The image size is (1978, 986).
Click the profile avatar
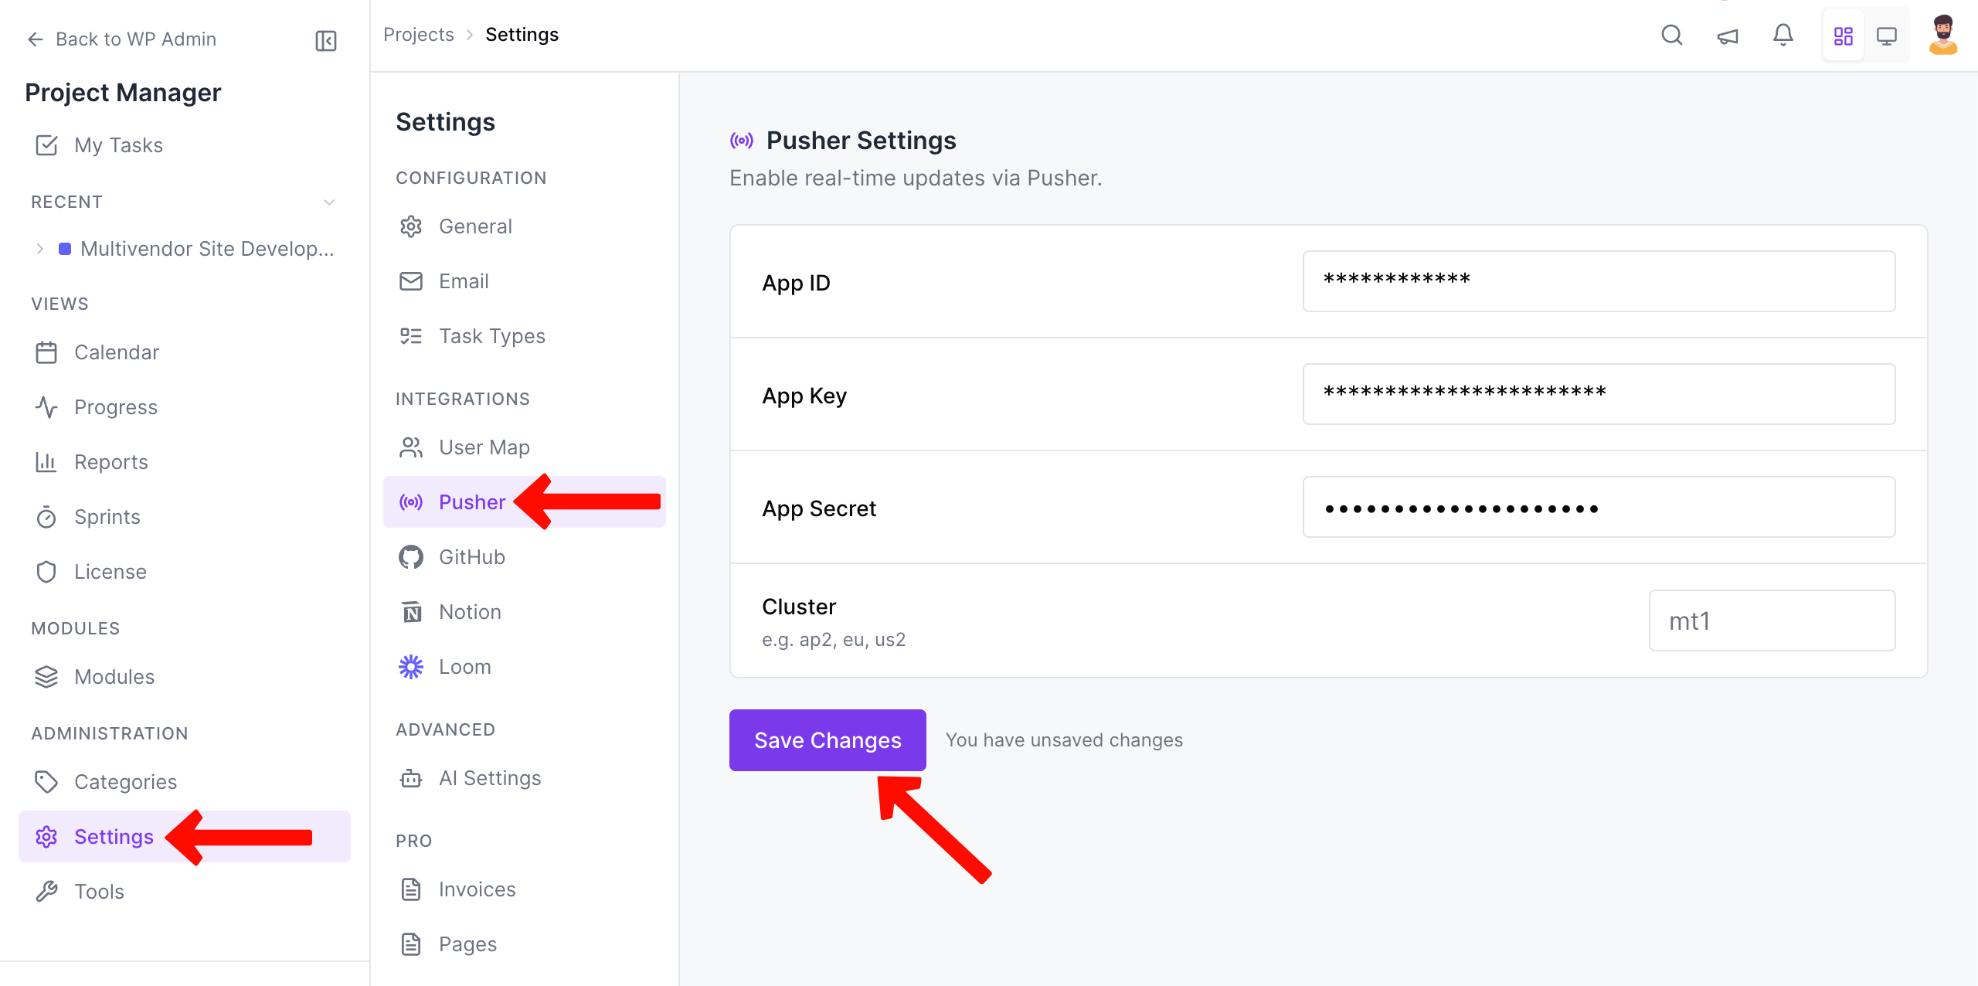(1944, 35)
